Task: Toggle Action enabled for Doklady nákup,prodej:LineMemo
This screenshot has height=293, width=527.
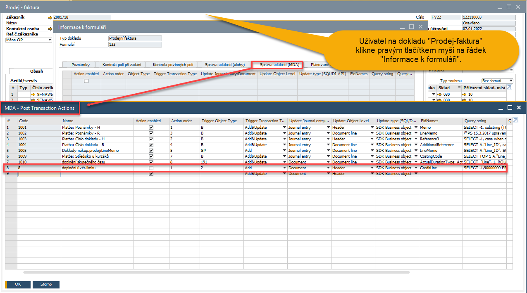Action: [151, 151]
